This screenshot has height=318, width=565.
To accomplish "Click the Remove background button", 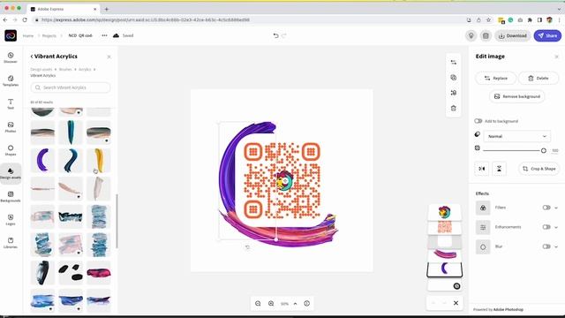I will 517,96.
